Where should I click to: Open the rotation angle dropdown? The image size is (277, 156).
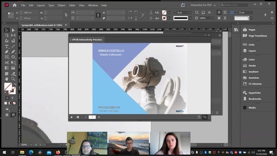tap(123, 13)
